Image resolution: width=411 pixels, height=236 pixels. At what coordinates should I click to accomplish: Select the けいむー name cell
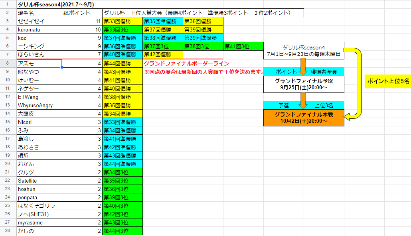(40, 80)
